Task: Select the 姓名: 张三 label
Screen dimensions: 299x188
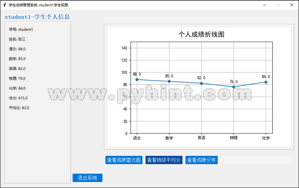Action: click(x=17, y=39)
